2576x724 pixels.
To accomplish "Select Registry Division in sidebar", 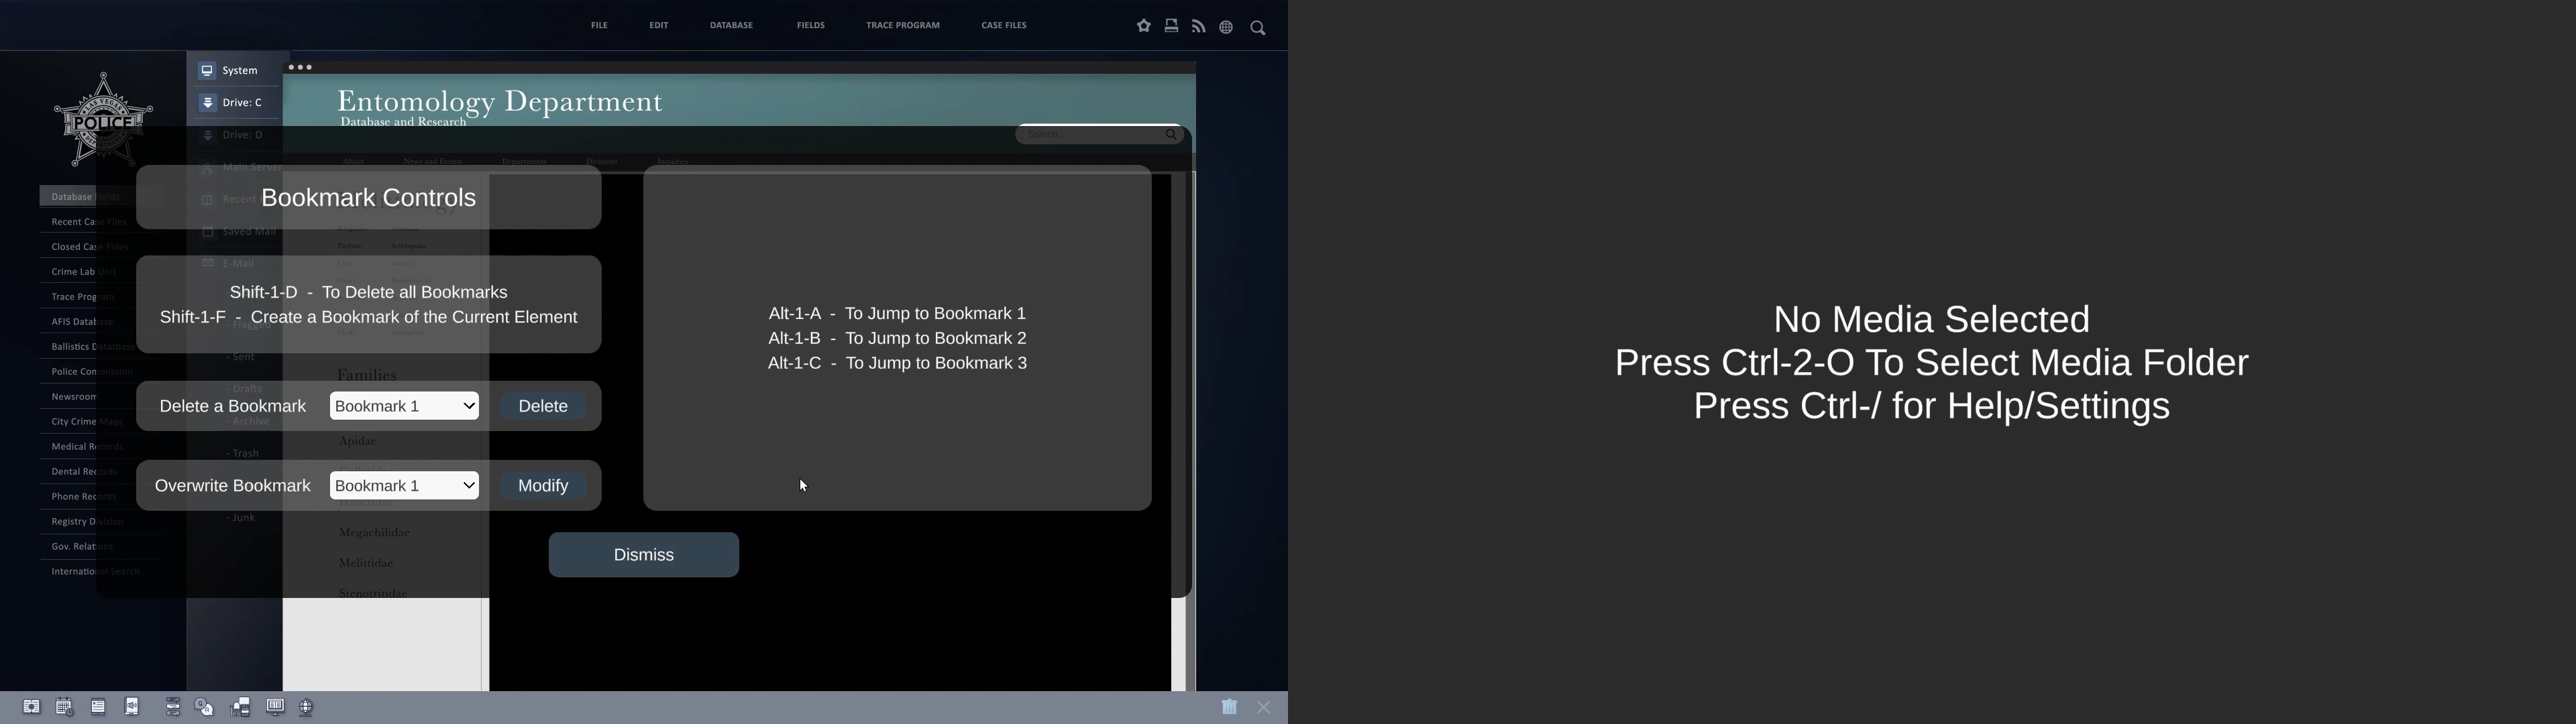I will click(87, 522).
